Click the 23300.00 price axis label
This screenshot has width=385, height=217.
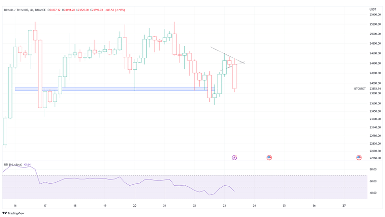(375, 119)
